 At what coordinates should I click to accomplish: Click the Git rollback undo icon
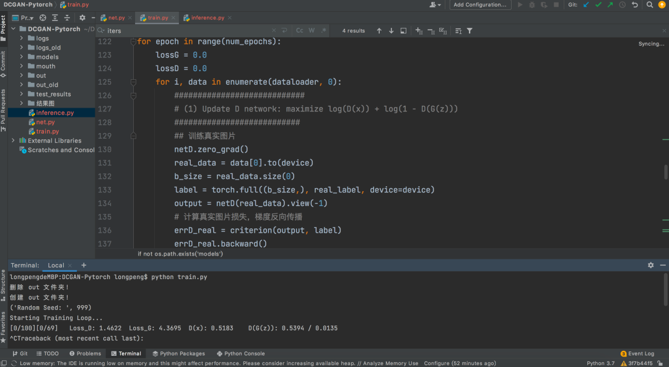tap(635, 5)
